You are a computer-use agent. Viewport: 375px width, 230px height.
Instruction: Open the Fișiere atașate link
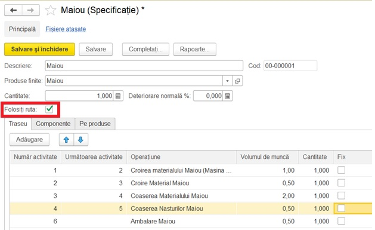point(66,29)
